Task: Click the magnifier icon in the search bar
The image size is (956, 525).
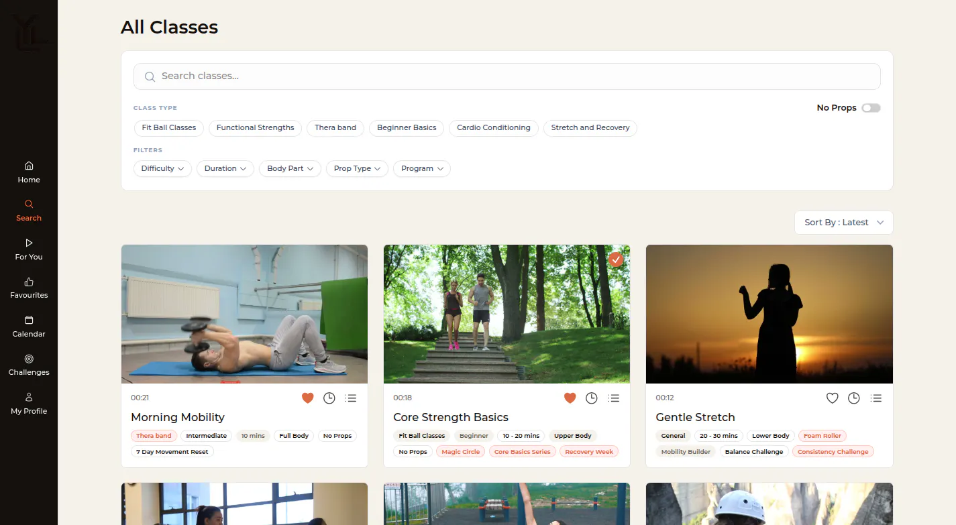Action: coord(150,76)
